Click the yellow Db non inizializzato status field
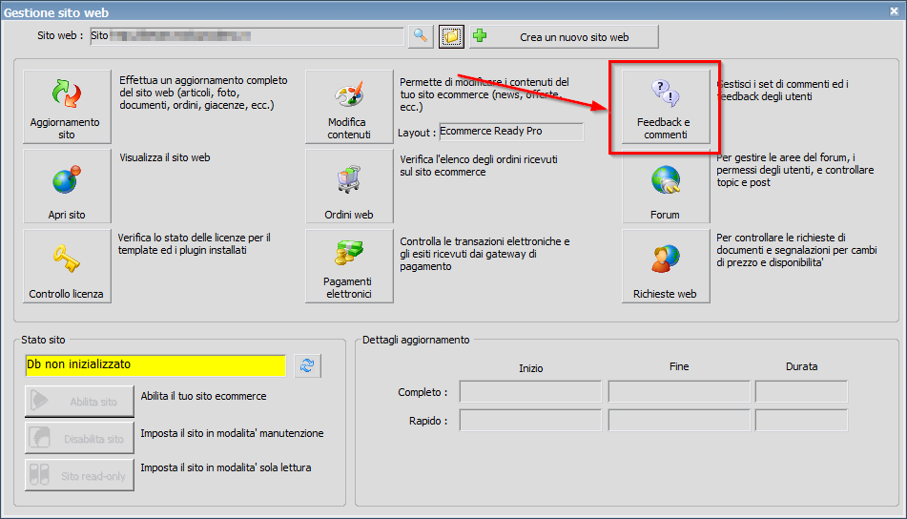Image resolution: width=907 pixels, height=519 pixels. [155, 365]
